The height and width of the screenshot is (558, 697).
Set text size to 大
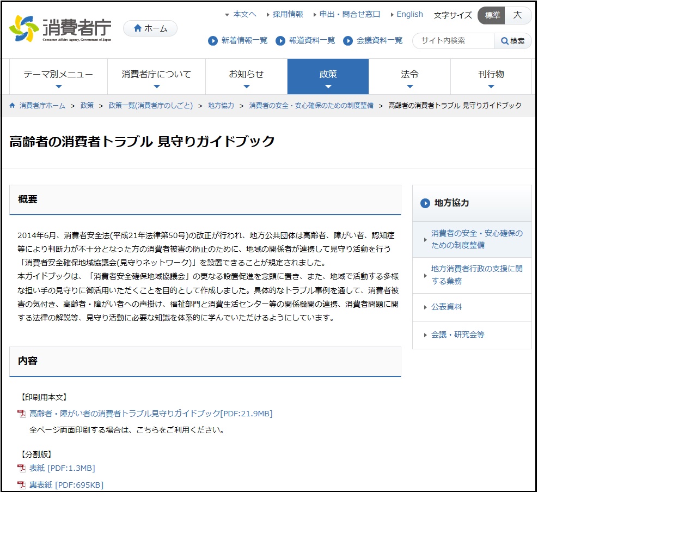pos(518,15)
